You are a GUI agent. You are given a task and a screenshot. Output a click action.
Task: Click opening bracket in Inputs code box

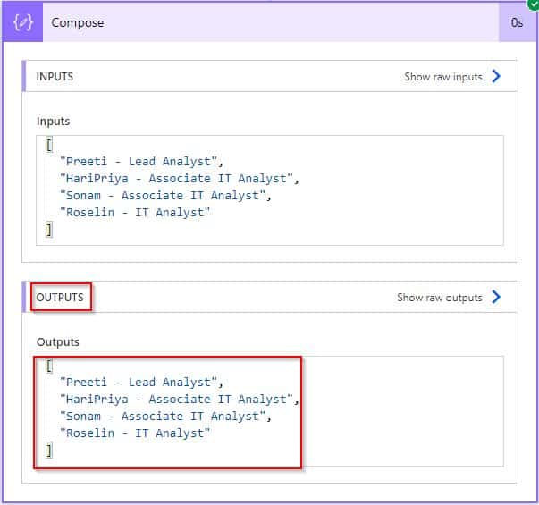click(x=49, y=145)
